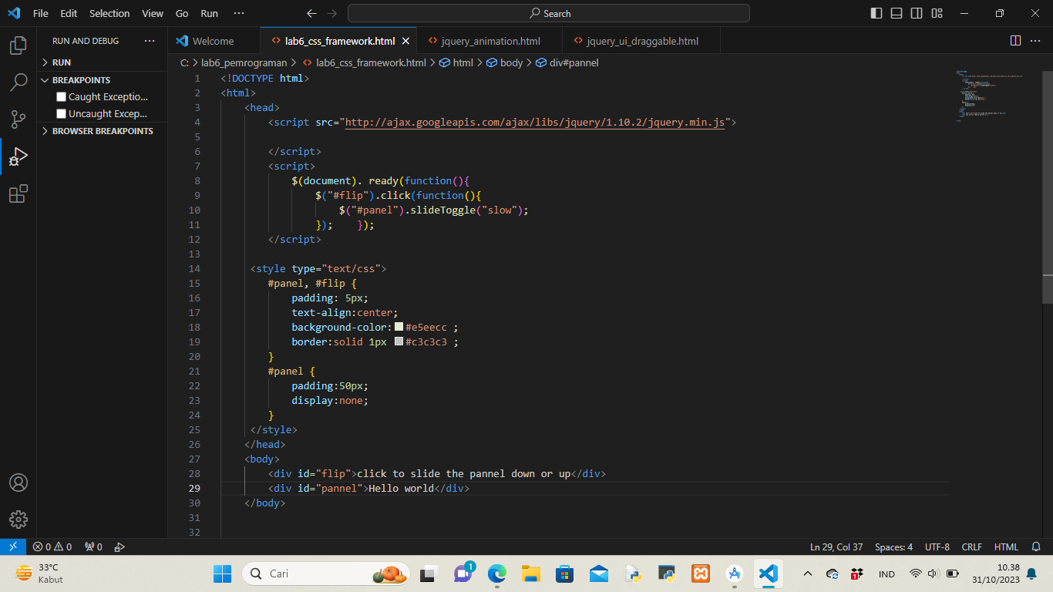Image resolution: width=1053 pixels, height=592 pixels.
Task: Open the Source Control view
Action: tap(17, 119)
